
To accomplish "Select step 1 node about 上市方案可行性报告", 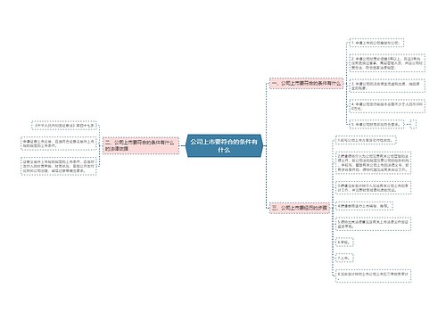I will [x=366, y=140].
